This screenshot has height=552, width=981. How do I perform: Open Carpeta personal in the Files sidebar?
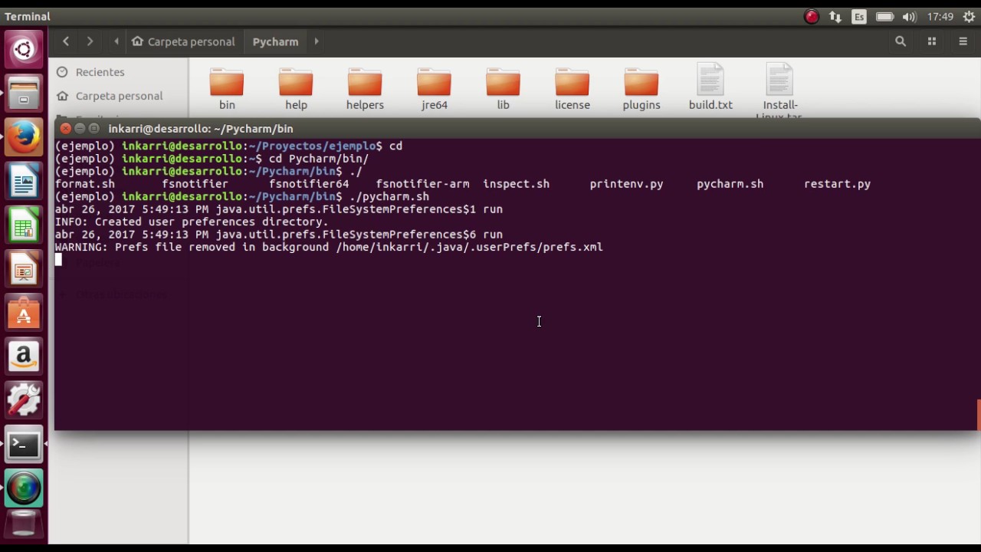click(x=119, y=96)
